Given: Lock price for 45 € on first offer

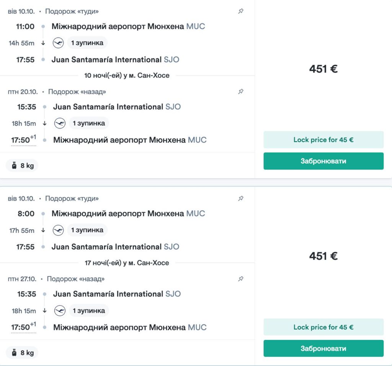Looking at the screenshot, I should (323, 140).
